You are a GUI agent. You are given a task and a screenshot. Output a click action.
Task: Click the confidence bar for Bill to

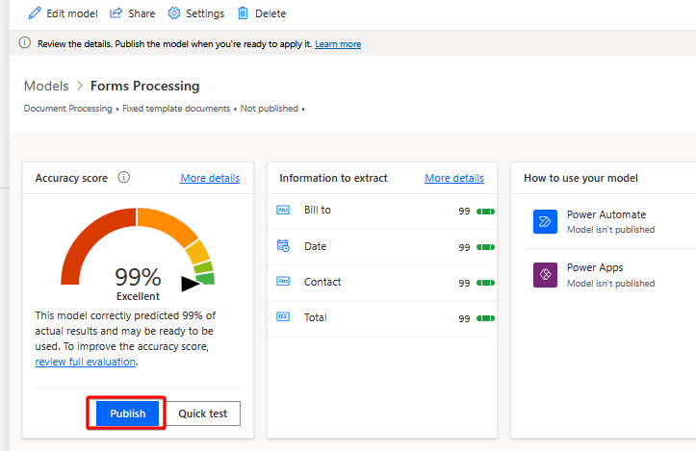click(x=485, y=212)
